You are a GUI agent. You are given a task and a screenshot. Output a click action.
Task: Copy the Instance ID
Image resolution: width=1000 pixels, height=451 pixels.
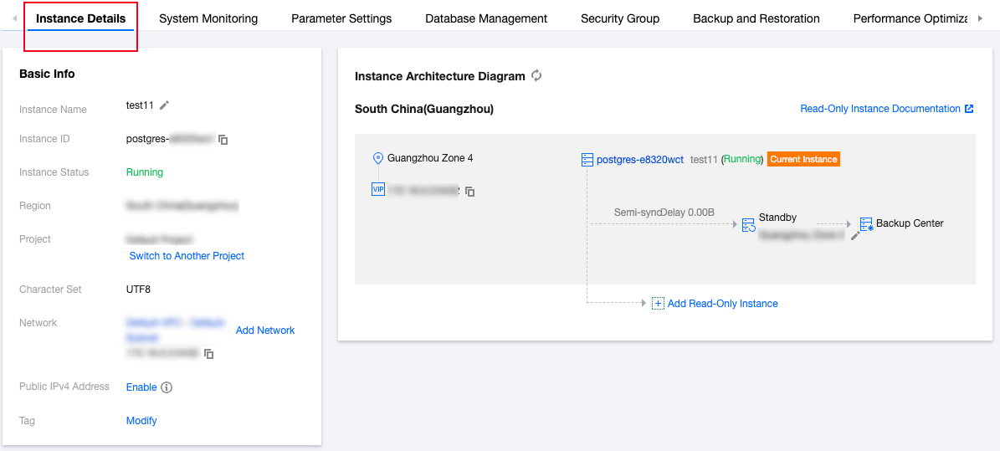[x=223, y=140]
